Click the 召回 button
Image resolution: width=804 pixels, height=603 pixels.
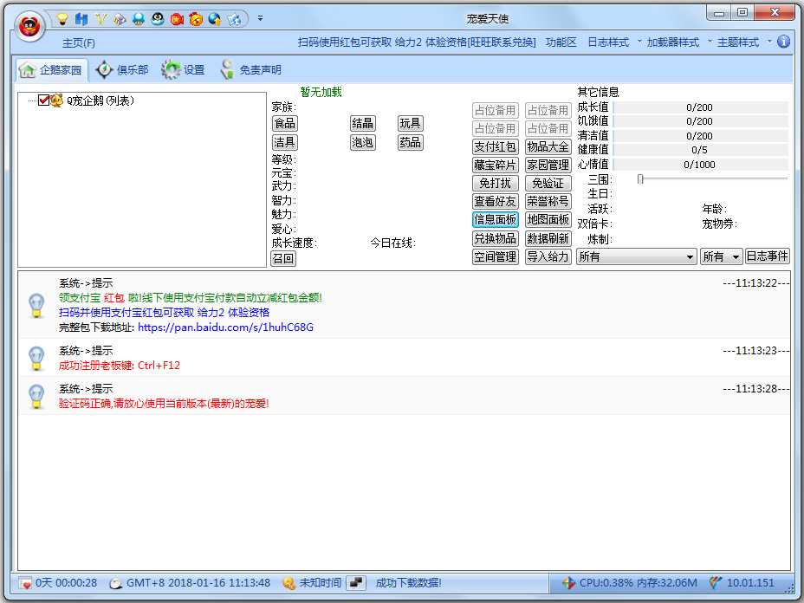pos(283,258)
